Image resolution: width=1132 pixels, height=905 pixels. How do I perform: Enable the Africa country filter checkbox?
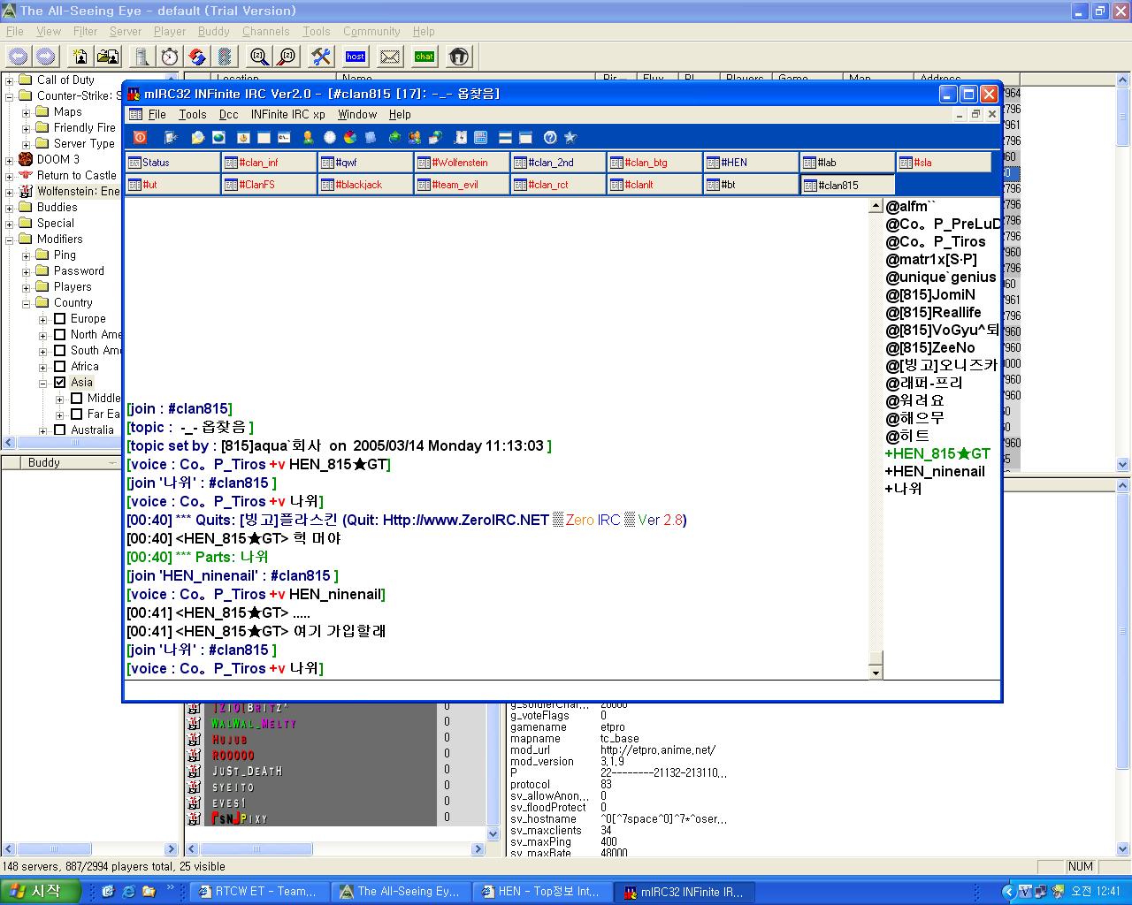[60, 367]
